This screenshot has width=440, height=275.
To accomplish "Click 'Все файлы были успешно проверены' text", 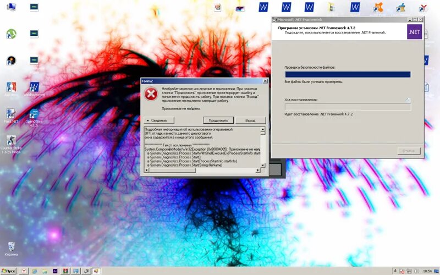I will pyautogui.click(x=313, y=82).
